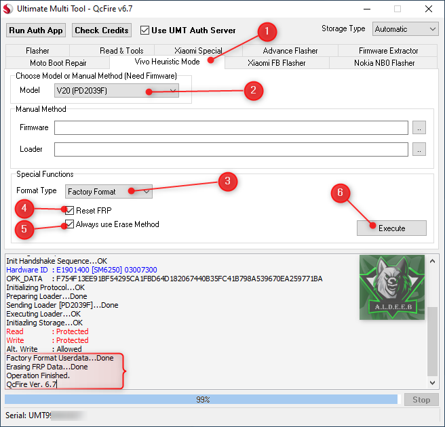Image resolution: width=445 pixels, height=427 pixels.
Task: Click the QcFire app icon in title bar
Action: click(8, 9)
